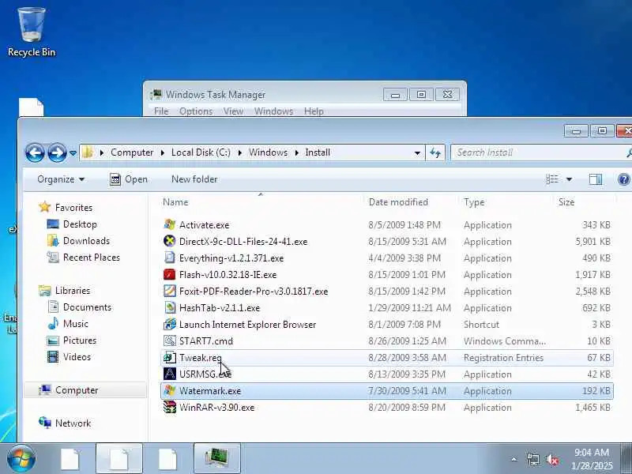Viewport: 632px width, 474px height.
Task: Click Show desktop button at taskbar end
Action: point(626,459)
